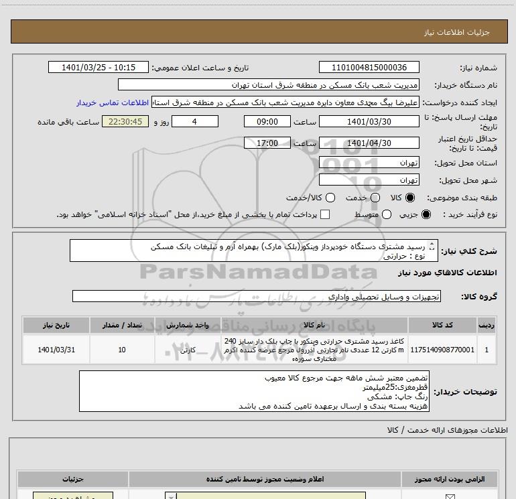Click the جزئیات اطلاعات نیاز header title

457,32
